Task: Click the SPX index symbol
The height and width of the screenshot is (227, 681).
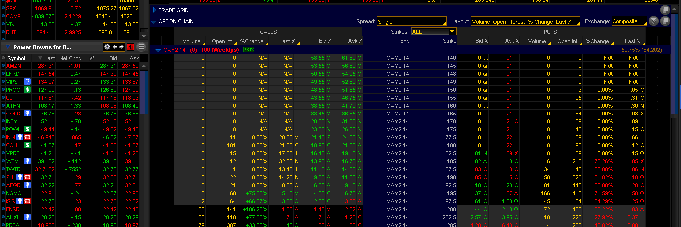Action: (11, 8)
